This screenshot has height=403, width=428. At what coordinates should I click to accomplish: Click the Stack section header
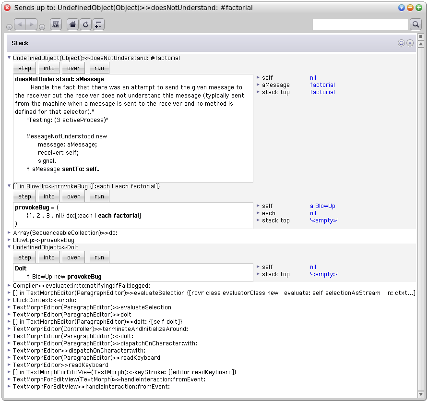click(x=211, y=43)
